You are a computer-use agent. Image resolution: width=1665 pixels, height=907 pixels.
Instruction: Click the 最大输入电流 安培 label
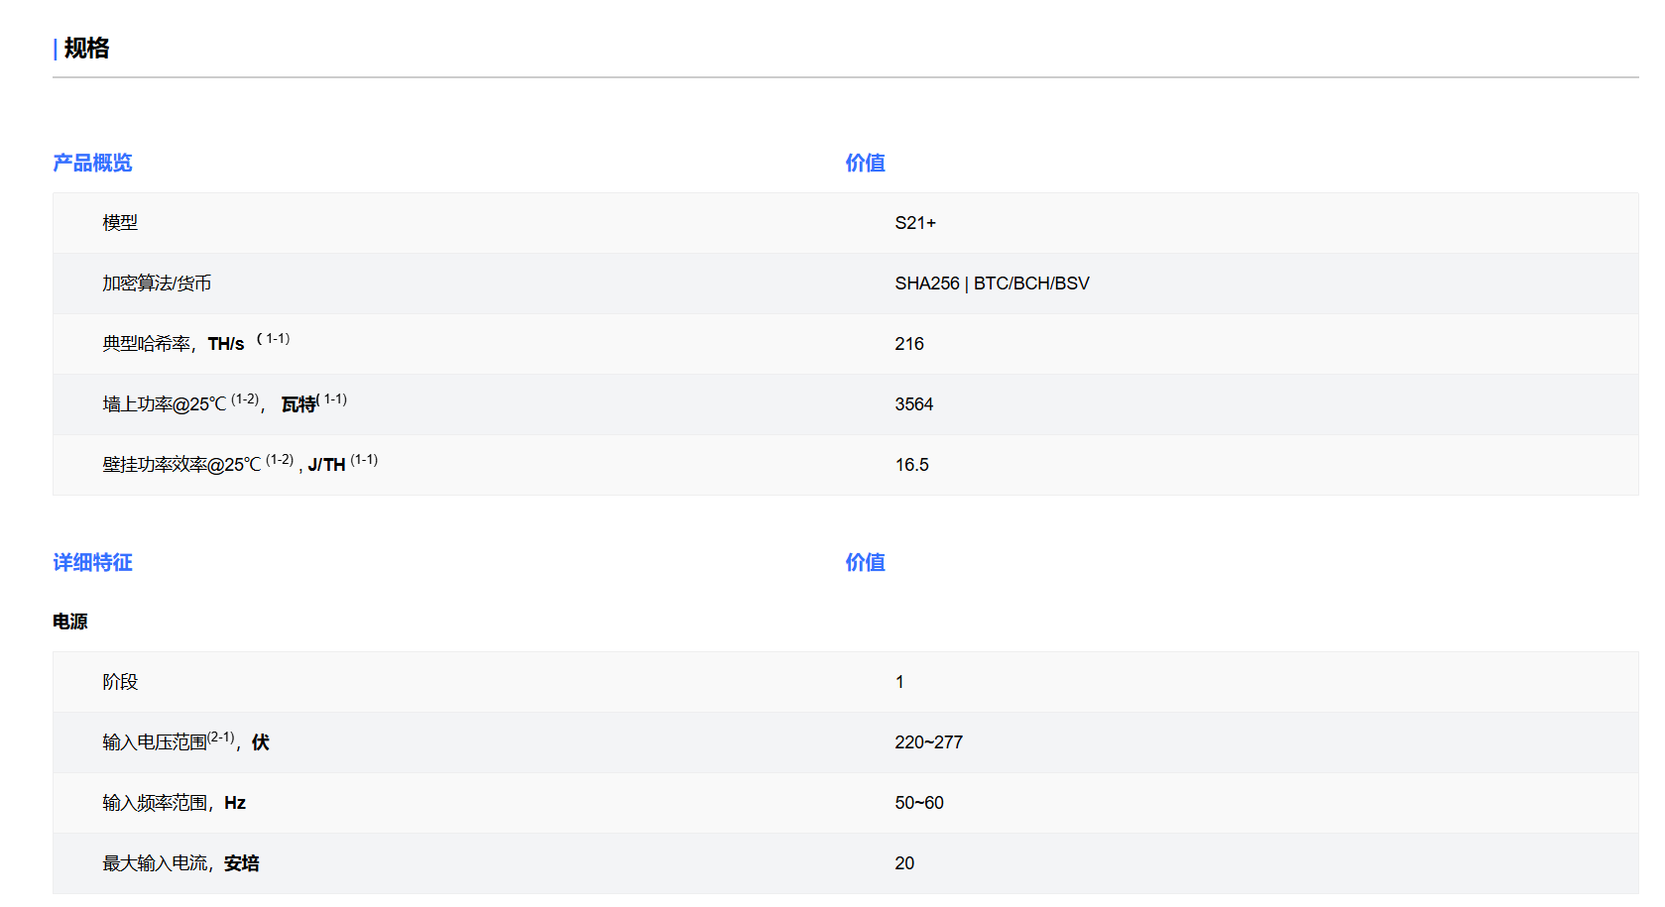click(180, 863)
